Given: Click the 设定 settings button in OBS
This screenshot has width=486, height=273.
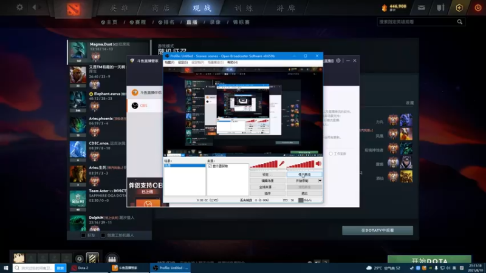Looking at the screenshot, I should (x=267, y=175).
